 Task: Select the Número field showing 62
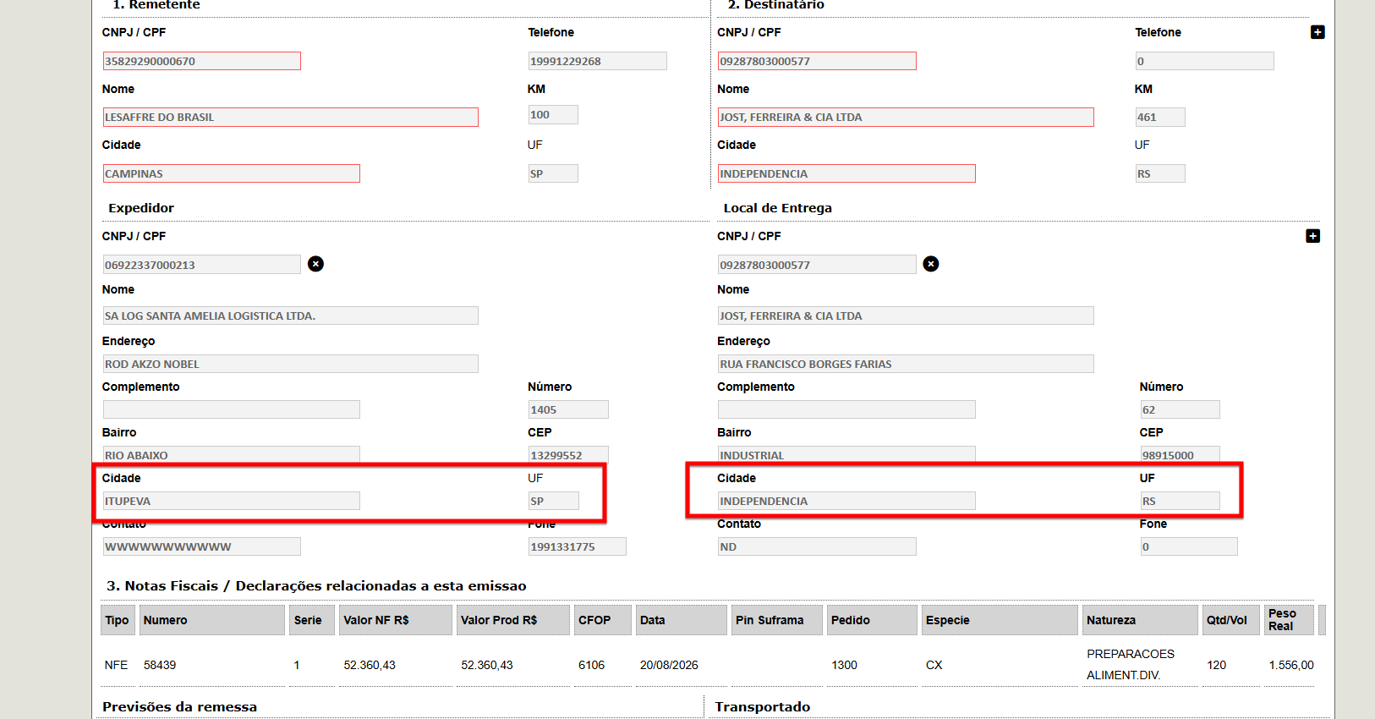tap(1180, 409)
